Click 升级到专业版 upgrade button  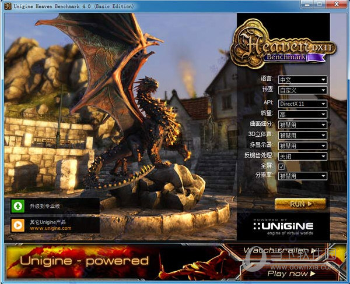coord(55,206)
